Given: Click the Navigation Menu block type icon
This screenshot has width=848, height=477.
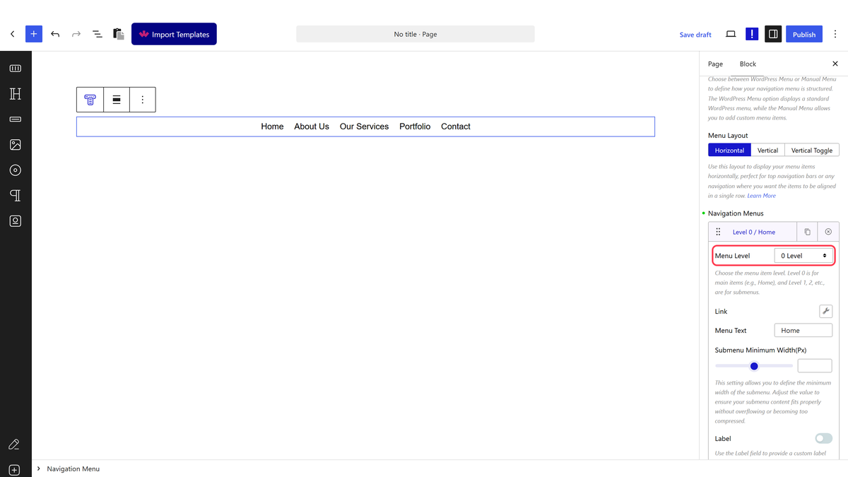Looking at the screenshot, I should [x=90, y=100].
